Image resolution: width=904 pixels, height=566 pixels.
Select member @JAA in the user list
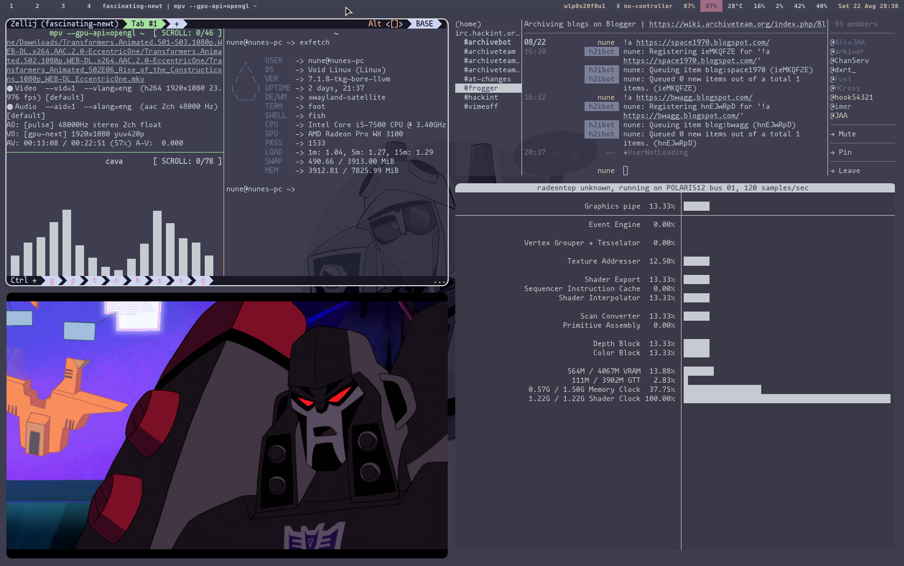pos(839,116)
